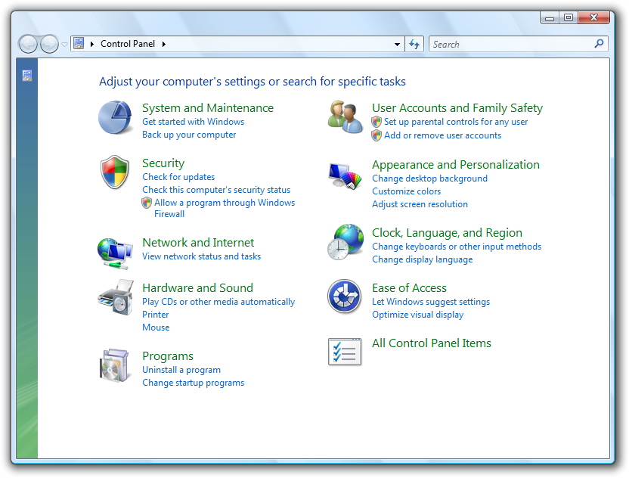
Task: Open Clock, Language, and Region heading
Action: click(447, 233)
